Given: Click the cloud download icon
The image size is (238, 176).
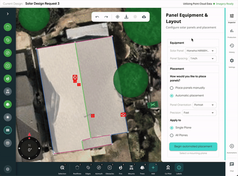Looking at the screenshot, I should (144, 17).
